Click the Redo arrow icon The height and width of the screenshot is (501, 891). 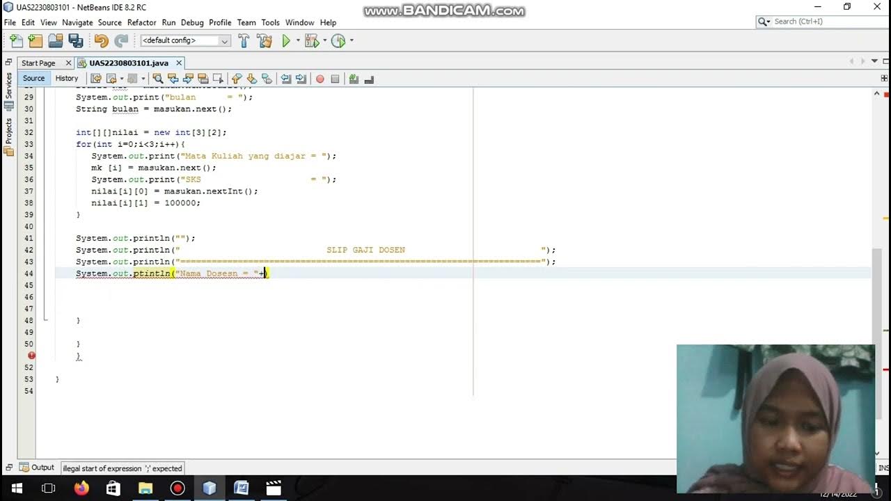tap(121, 41)
